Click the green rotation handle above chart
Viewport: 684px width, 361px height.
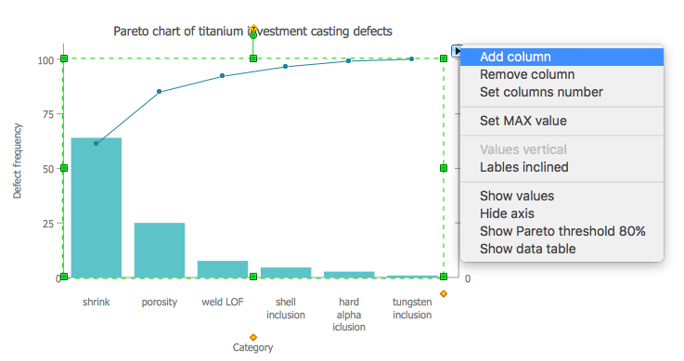point(253,35)
